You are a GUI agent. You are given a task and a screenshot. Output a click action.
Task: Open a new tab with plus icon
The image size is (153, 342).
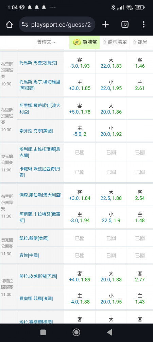pyautogui.click(x=105, y=24)
